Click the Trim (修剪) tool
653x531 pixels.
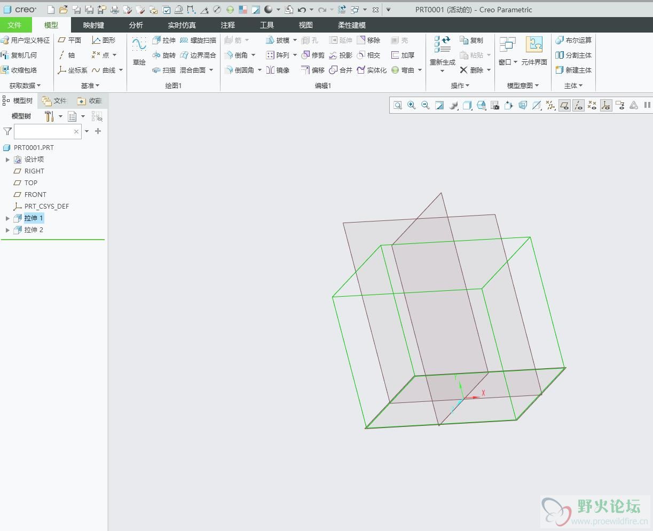point(313,55)
